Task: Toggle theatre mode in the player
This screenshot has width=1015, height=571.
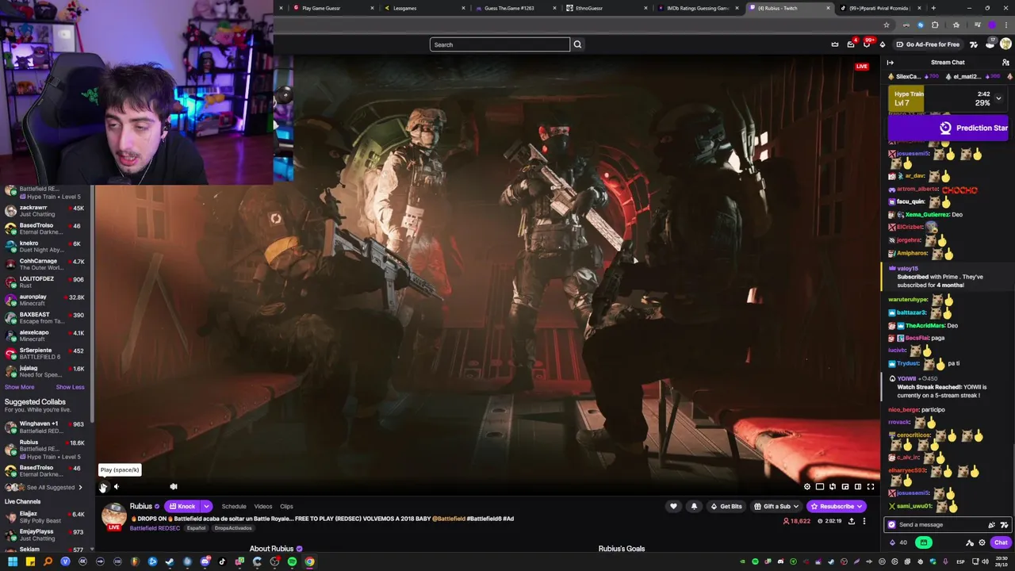Action: pos(857,487)
